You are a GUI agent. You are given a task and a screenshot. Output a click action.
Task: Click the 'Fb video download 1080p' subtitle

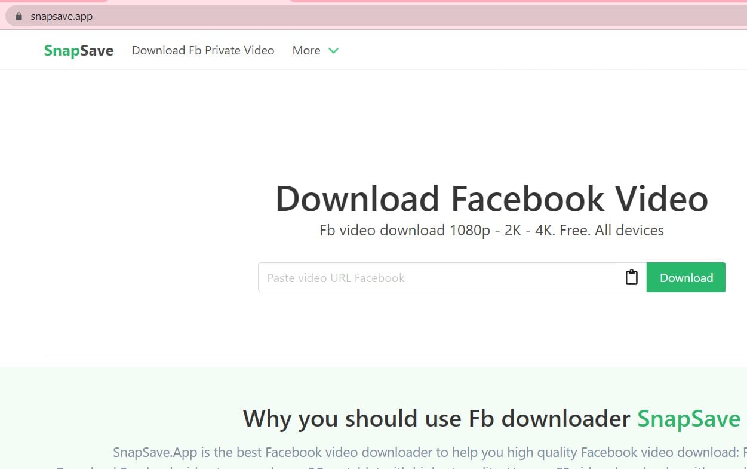(x=491, y=231)
